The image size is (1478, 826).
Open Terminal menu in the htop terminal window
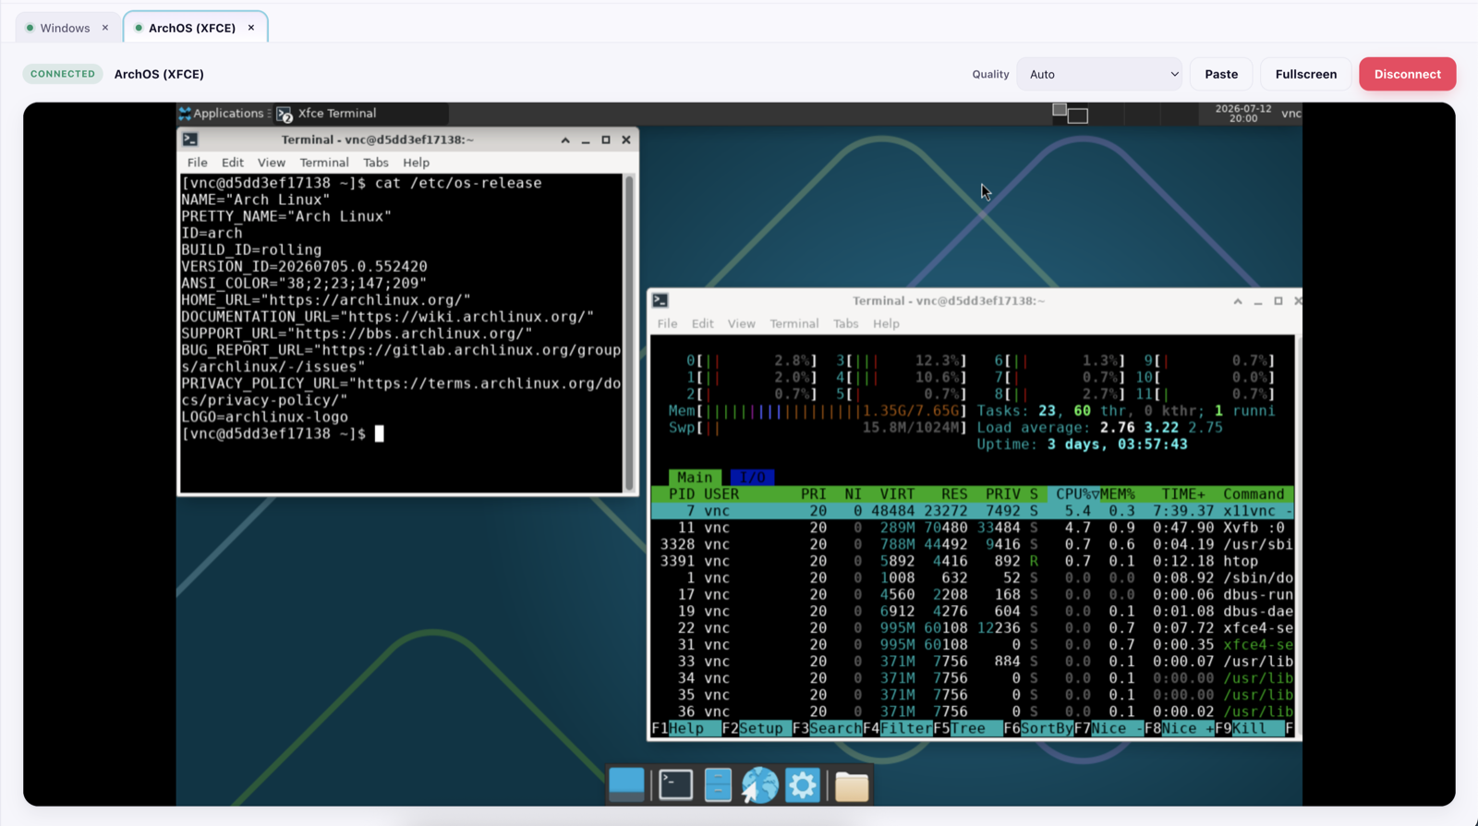tap(794, 323)
